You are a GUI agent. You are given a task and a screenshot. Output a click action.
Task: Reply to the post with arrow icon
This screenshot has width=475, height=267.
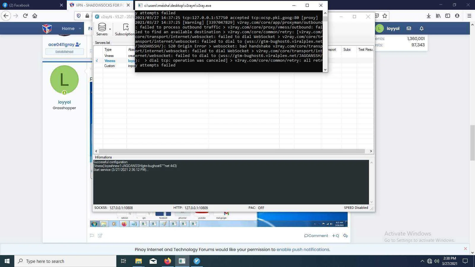click(x=346, y=236)
